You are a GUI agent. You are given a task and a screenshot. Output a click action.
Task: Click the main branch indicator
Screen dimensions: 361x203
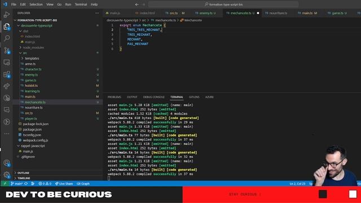pyautogui.click(x=16, y=184)
